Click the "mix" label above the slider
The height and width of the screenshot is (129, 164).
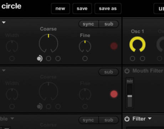tap(130, 81)
